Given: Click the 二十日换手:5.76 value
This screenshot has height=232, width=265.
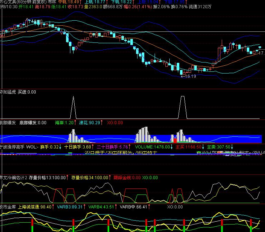Looking at the screenshot, I should click(x=112, y=147).
